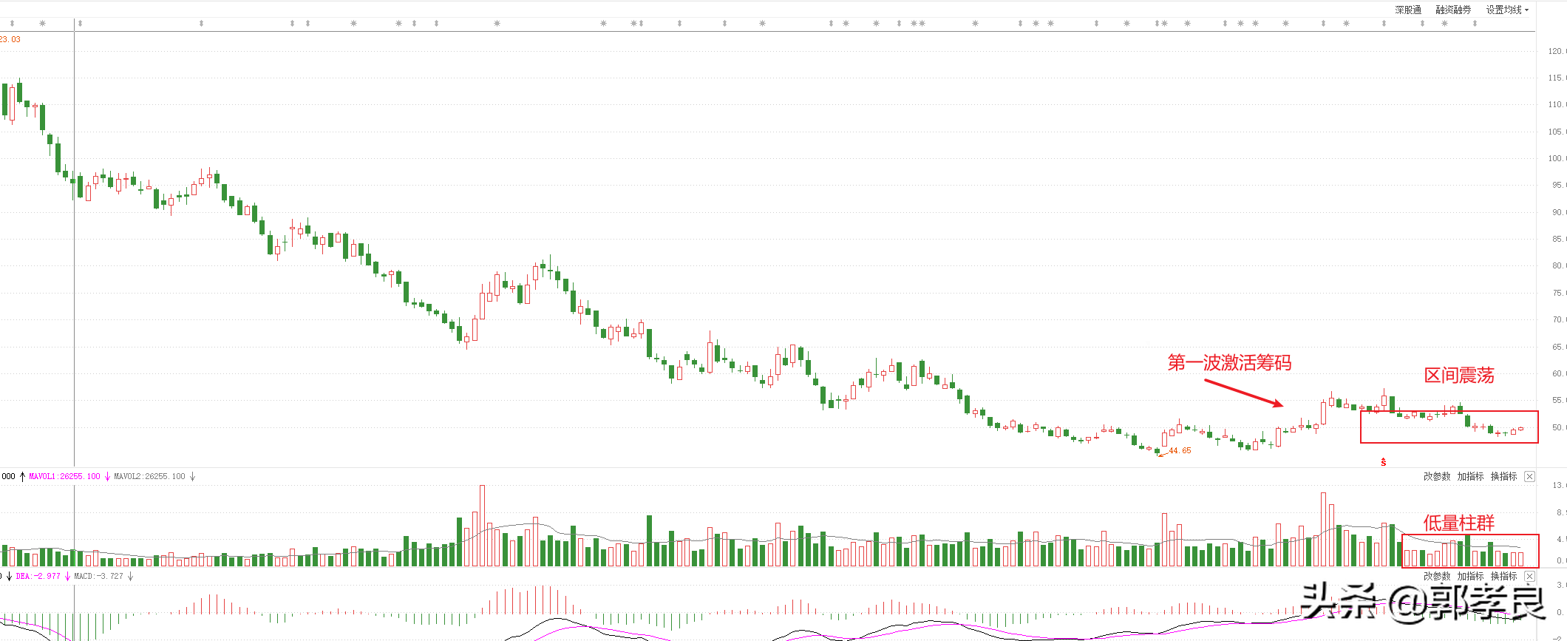1567x641 pixels.
Task: Click 加指标 in the volume panel
Action: click(x=1470, y=477)
